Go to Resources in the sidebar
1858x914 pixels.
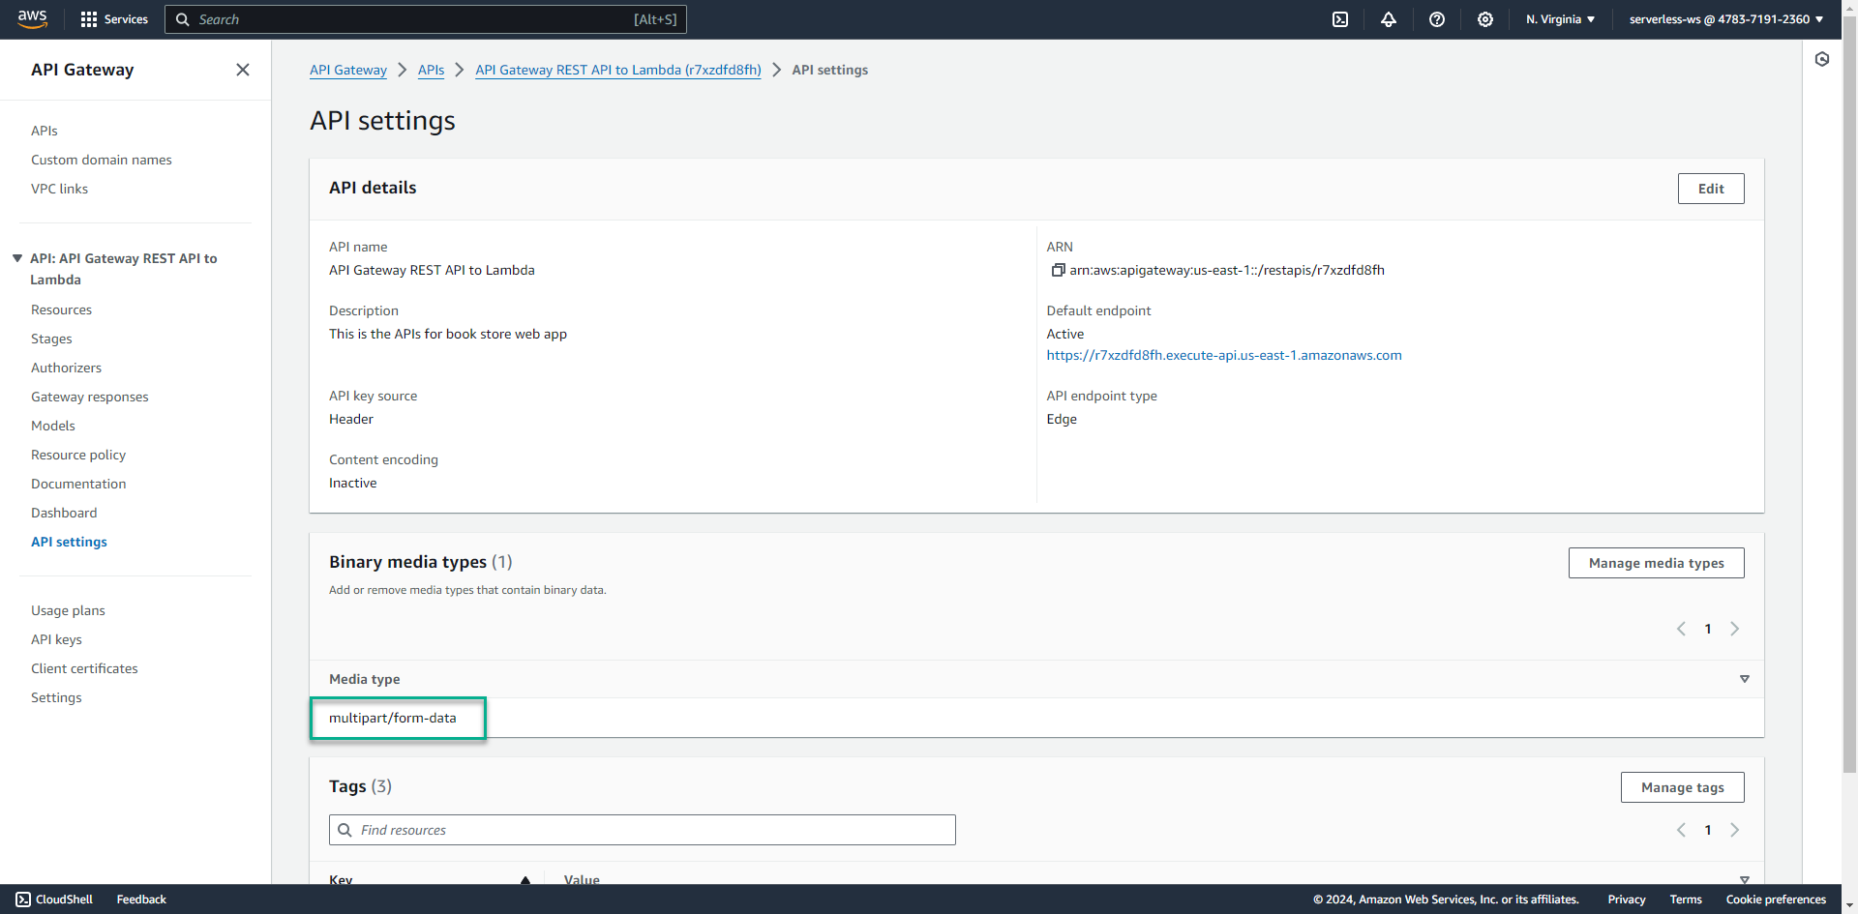pos(61,310)
